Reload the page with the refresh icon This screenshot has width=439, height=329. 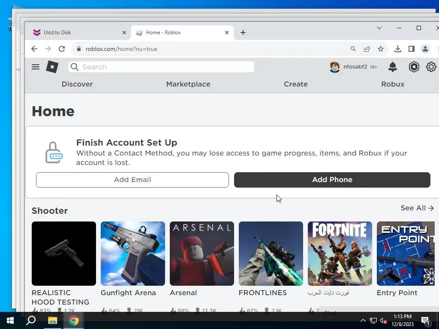pos(62,49)
